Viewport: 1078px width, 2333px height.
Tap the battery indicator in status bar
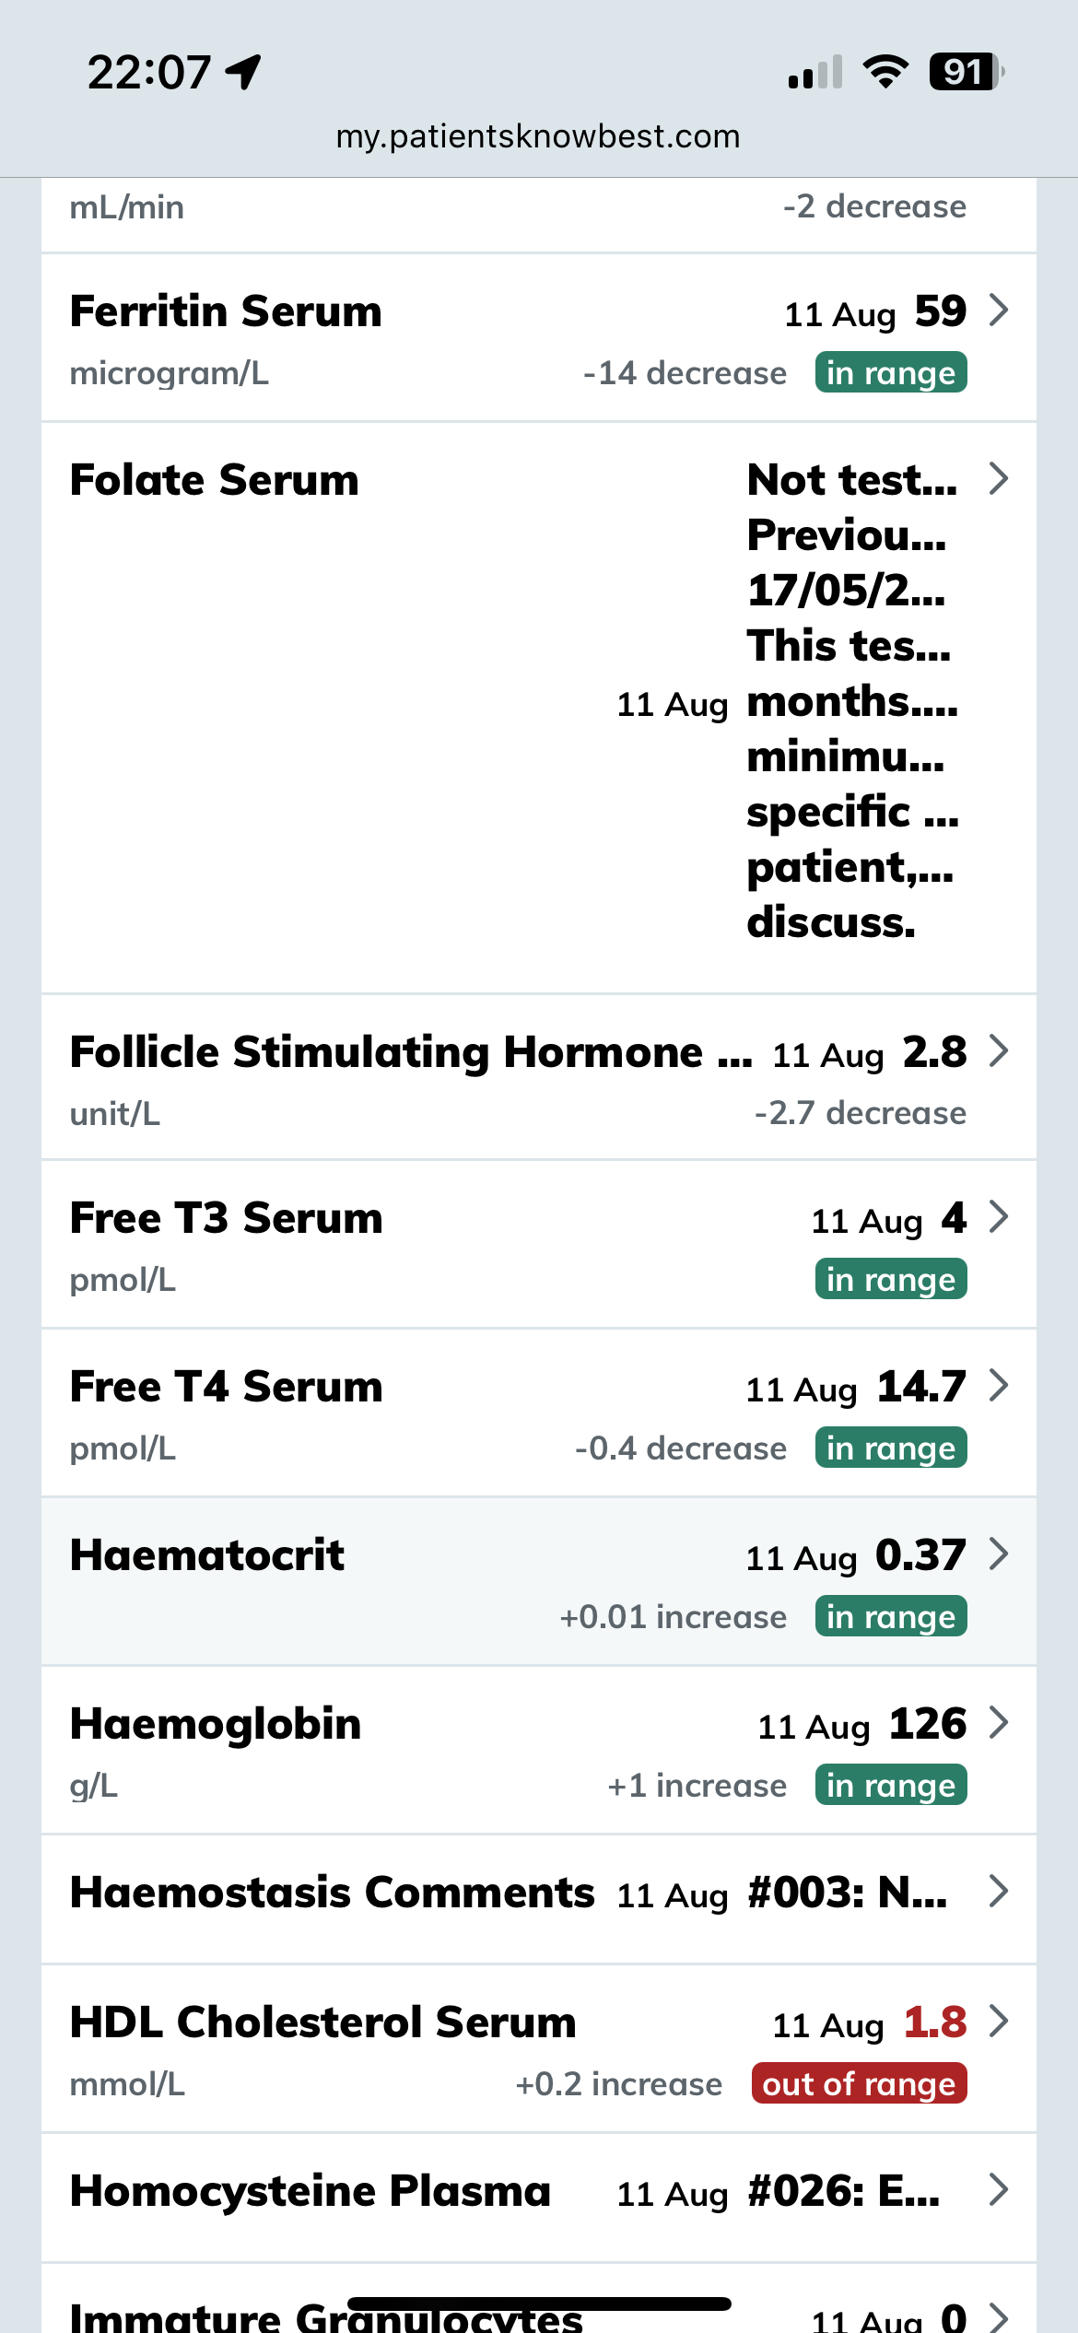click(965, 72)
